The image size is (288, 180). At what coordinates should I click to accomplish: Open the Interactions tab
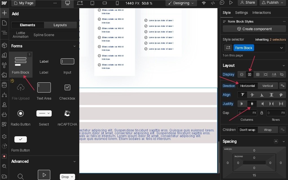click(x=261, y=13)
